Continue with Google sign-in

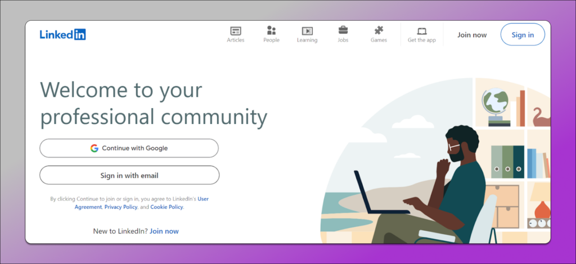coord(129,148)
